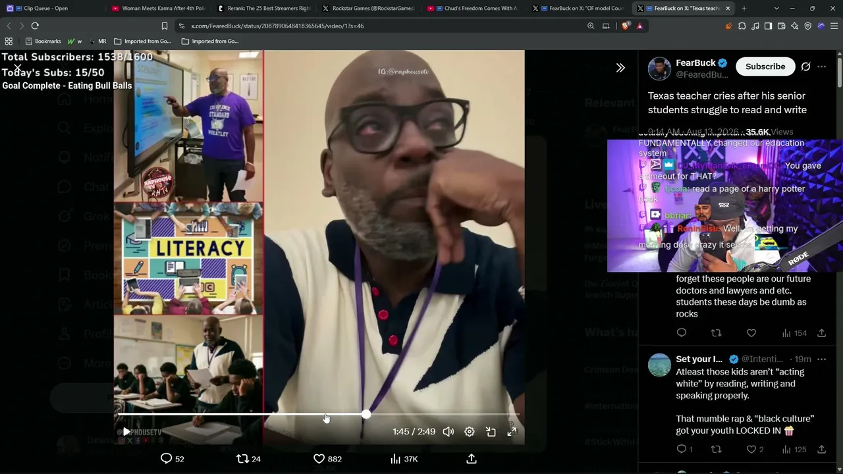
Task: Open the FearBuck profile name link
Action: pos(695,63)
